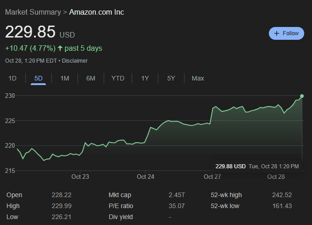The width and height of the screenshot is (312, 225).
Task: Click the Div yield label
Action: tap(121, 217)
